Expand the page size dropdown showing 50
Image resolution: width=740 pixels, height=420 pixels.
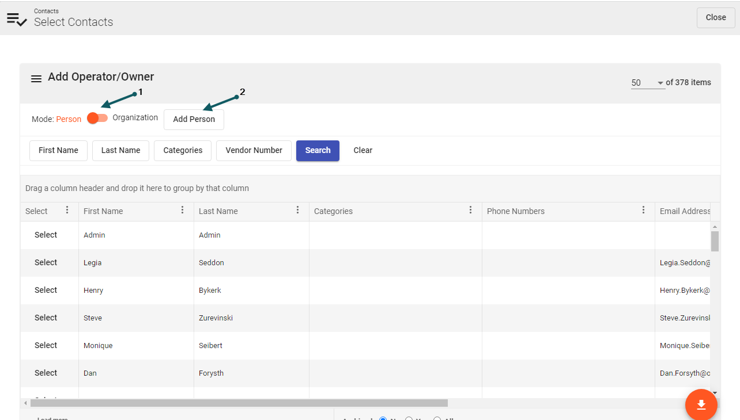pos(647,83)
